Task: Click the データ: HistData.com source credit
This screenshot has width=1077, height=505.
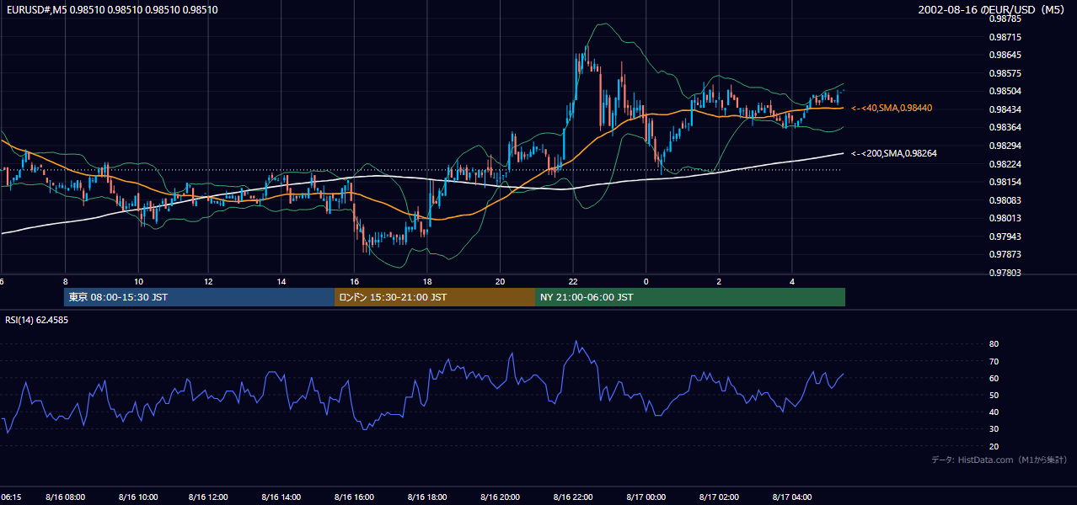Action: pos(999,460)
